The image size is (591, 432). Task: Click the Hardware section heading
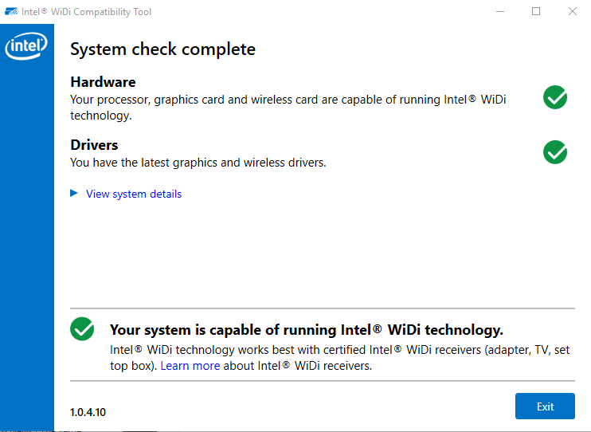coord(103,82)
